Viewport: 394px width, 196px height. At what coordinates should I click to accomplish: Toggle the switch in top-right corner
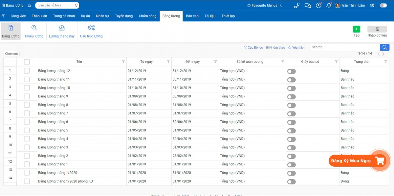(383, 5)
